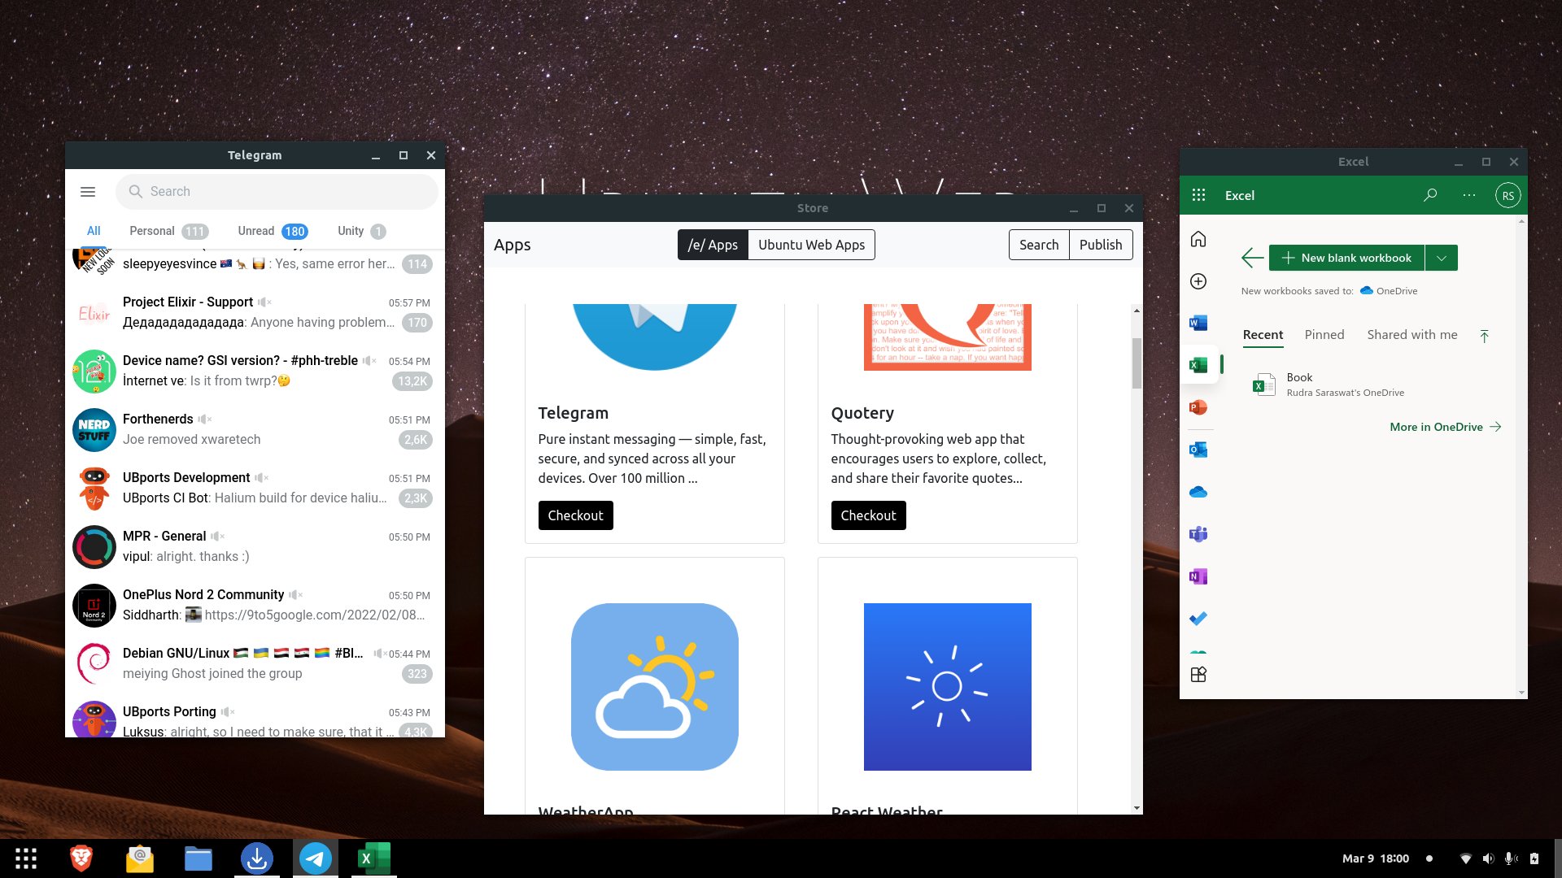1562x878 pixels.
Task: Open Debian GNU/Linux chat avatar
Action: coord(94,664)
